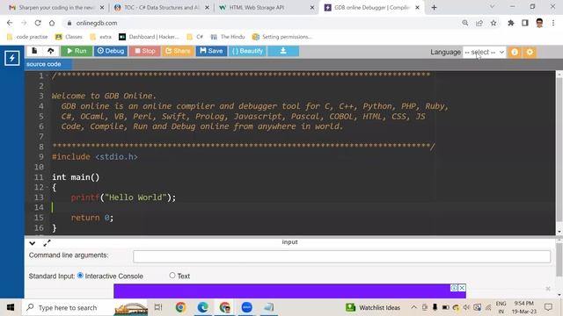Expand the input panel to fullscreen
The width and height of the screenshot is (563, 316).
pos(47,243)
